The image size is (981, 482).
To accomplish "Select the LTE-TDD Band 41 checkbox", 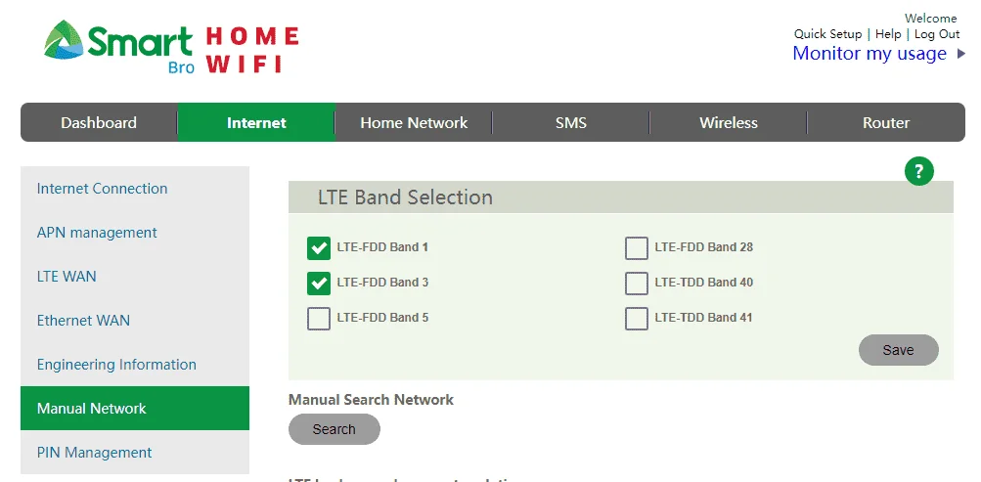I will click(637, 318).
